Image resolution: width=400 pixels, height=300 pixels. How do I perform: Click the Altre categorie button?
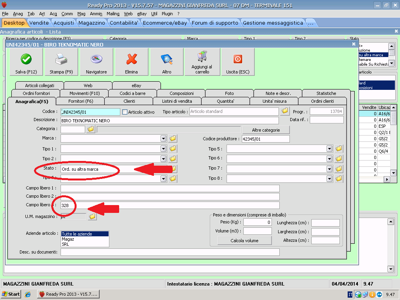coord(266,130)
